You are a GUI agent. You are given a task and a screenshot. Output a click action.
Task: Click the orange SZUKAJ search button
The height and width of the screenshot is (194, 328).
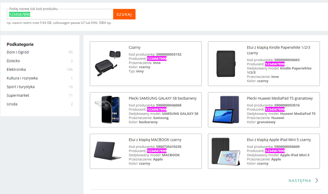(x=124, y=14)
